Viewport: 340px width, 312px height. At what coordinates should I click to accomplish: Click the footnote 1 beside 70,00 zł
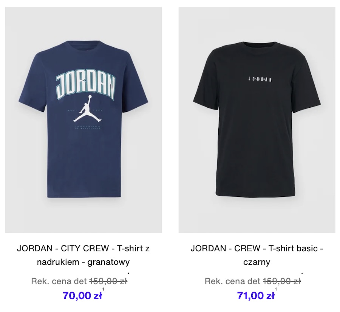point(104,289)
